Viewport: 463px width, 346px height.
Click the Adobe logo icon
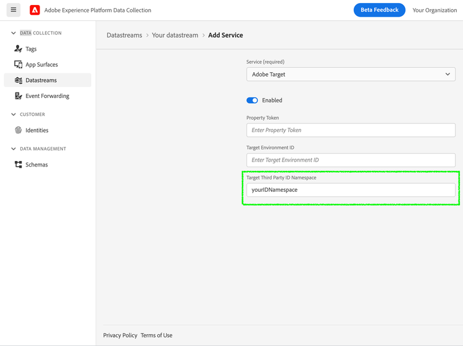[x=35, y=10]
